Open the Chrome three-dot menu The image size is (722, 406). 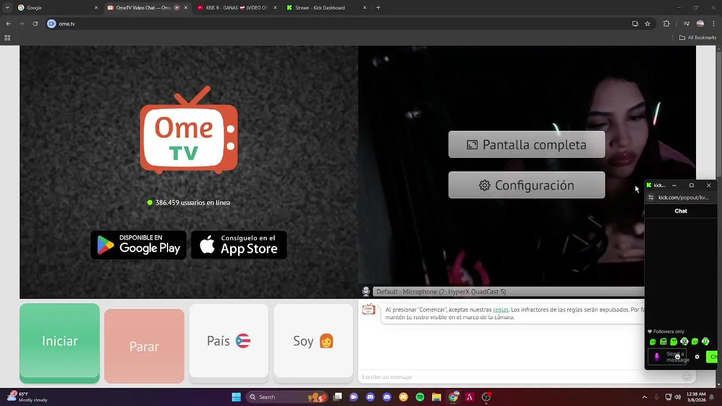point(714,24)
